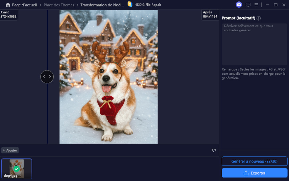Click the Avant 2724x3632 label
The image size is (289, 181).
[8, 14]
